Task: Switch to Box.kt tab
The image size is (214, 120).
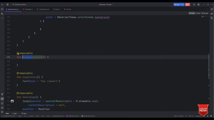Action: pyautogui.click(x=57, y=9)
